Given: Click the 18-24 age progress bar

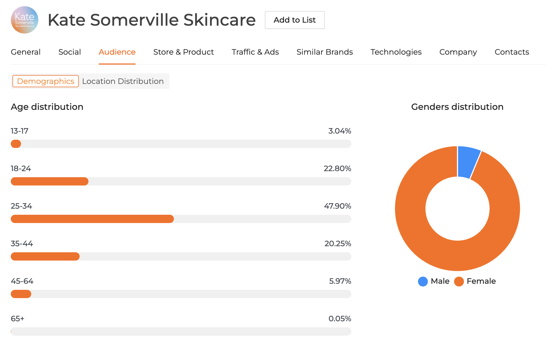Looking at the screenshot, I should tap(49, 181).
